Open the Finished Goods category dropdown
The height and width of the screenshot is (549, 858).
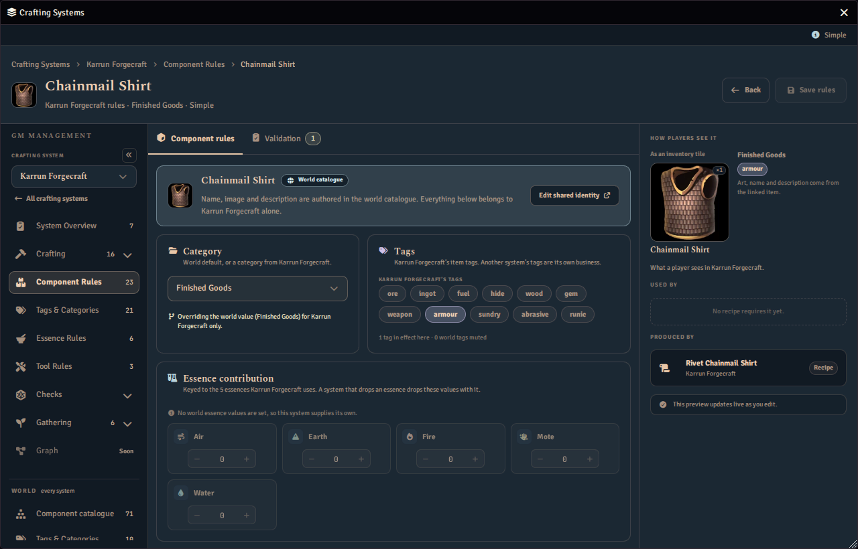[257, 289]
